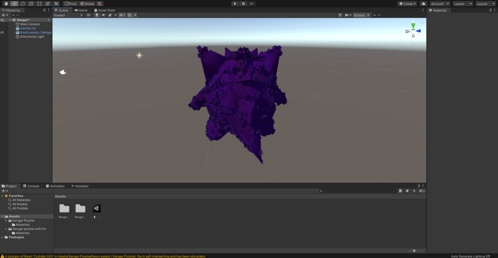Open effects dropdown arrow in scene toolbar

[x=115, y=15]
